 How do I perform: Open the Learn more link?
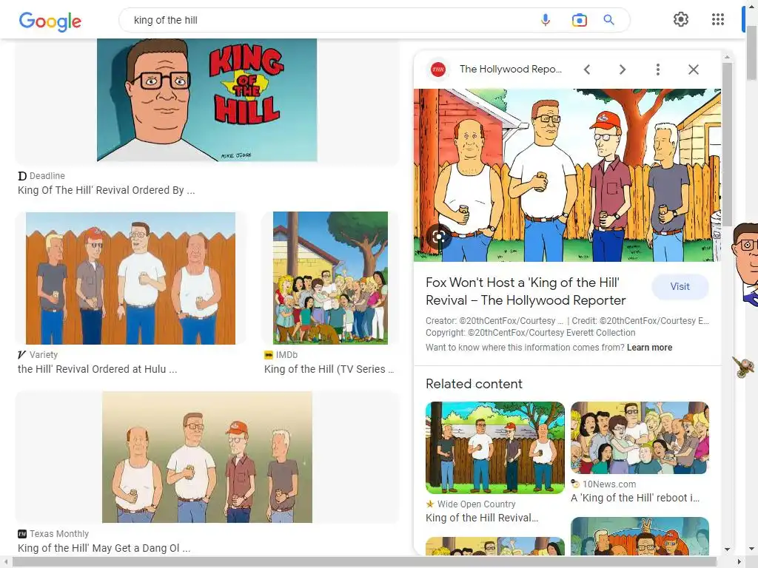coord(649,348)
